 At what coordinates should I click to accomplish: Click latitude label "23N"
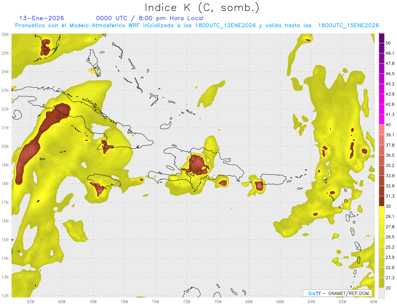5,90
